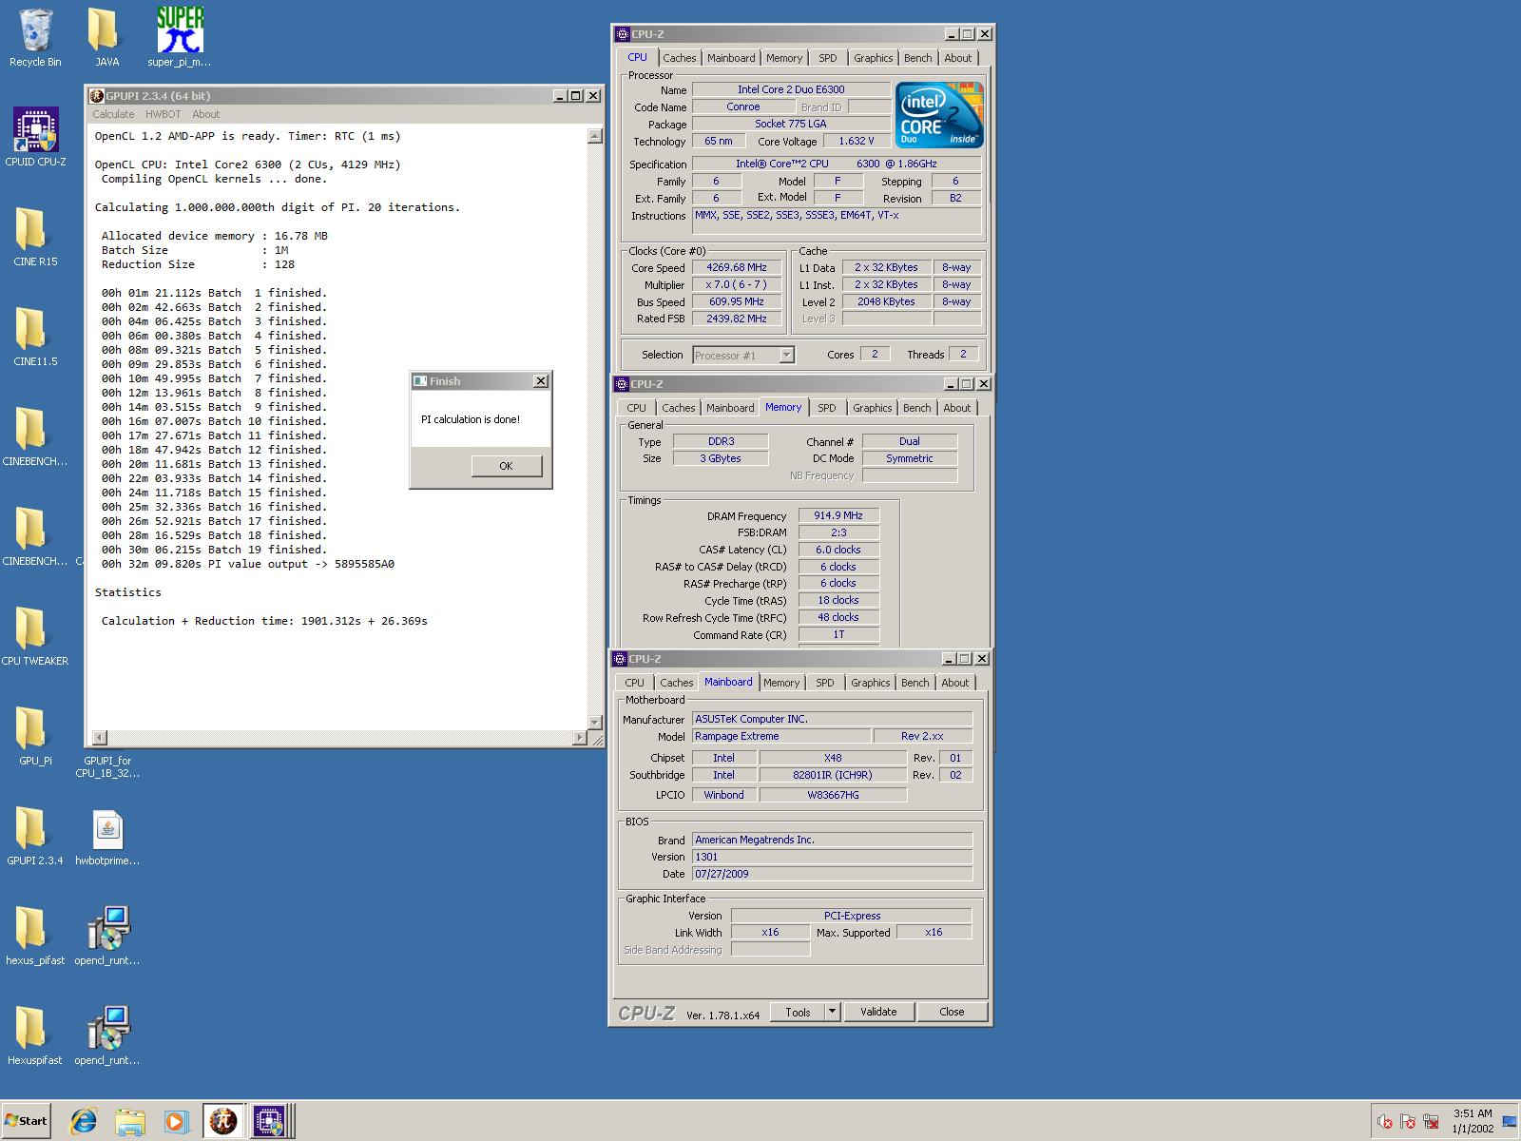Minimize the bottom CPU-Z Mainboard window
The image size is (1521, 1141).
click(x=949, y=659)
